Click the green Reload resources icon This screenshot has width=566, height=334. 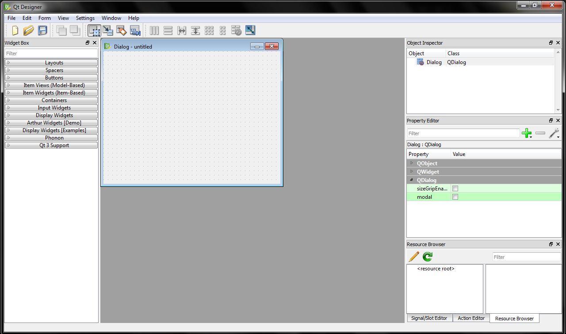428,257
